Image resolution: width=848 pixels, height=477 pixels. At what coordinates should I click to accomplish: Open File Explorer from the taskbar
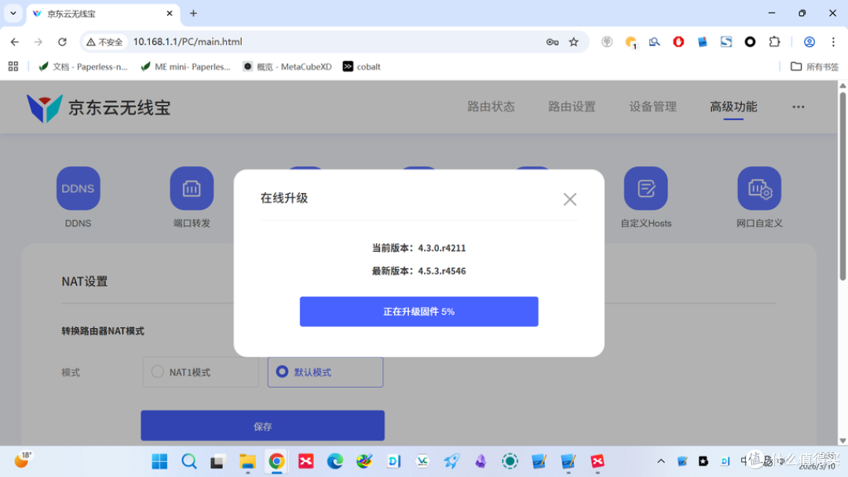click(247, 461)
